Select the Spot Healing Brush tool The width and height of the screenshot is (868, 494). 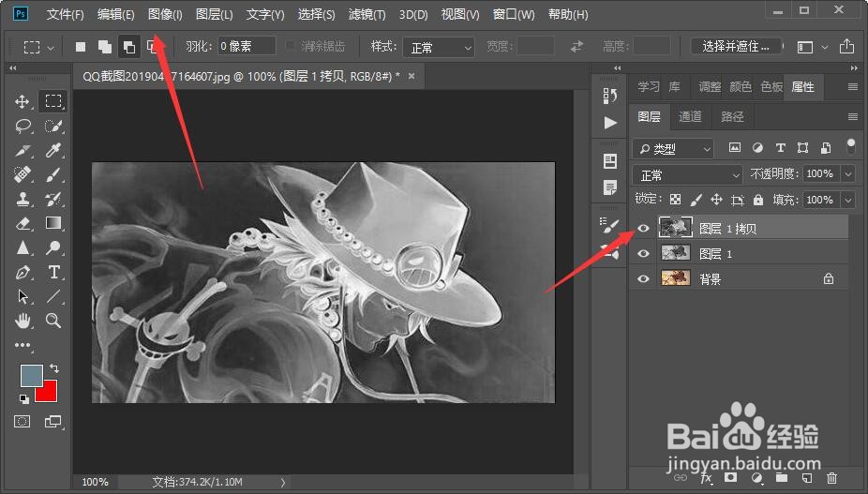tap(22, 174)
